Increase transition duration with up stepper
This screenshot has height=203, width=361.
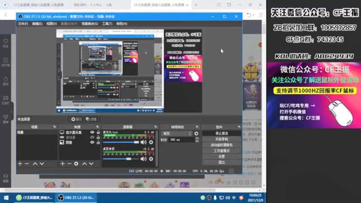tap(197, 138)
